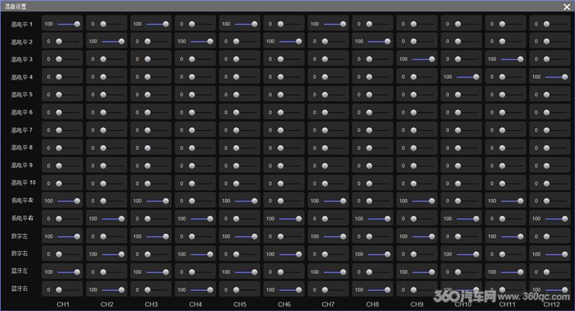575x311 pixels.
Task: Click the 蓝牙右 slider in CH6 column
Action: [x=291, y=289]
